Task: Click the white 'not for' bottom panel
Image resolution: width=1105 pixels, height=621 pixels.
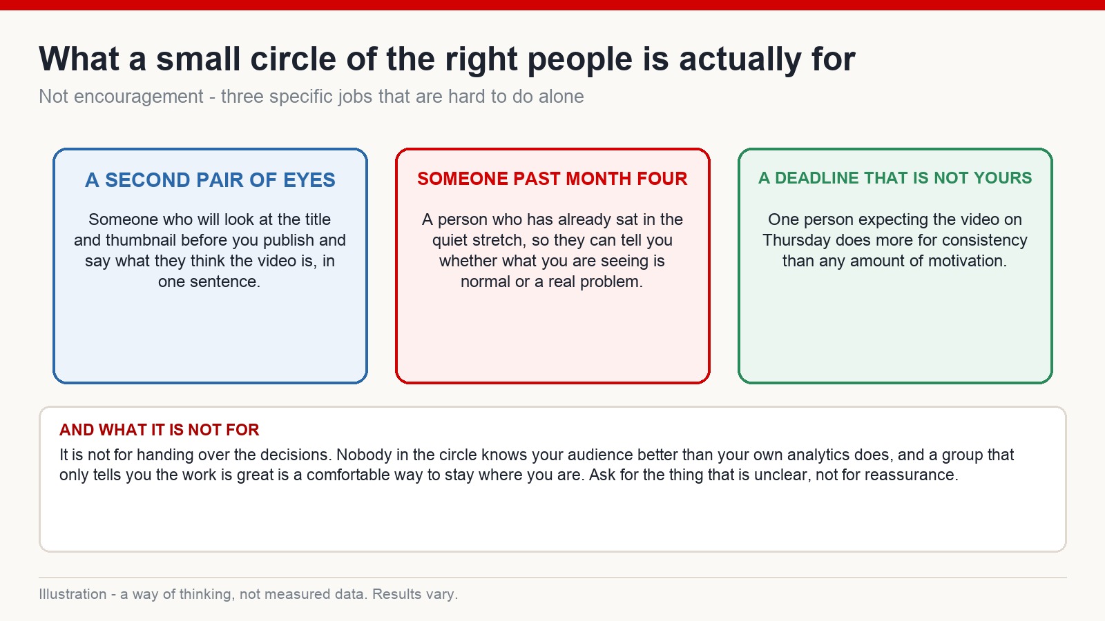Action: pos(552,479)
